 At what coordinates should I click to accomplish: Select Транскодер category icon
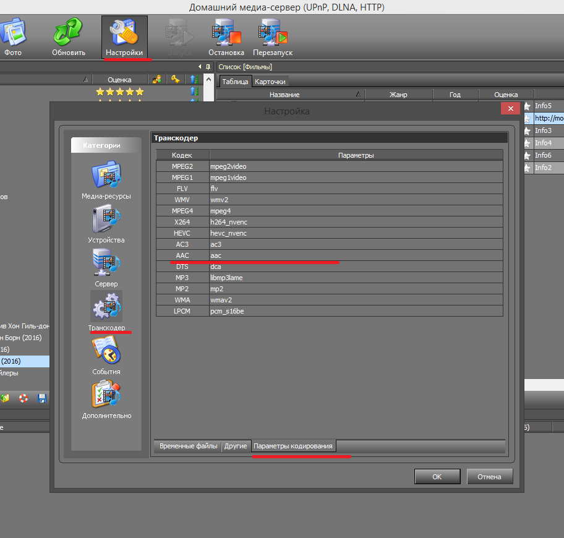106,307
